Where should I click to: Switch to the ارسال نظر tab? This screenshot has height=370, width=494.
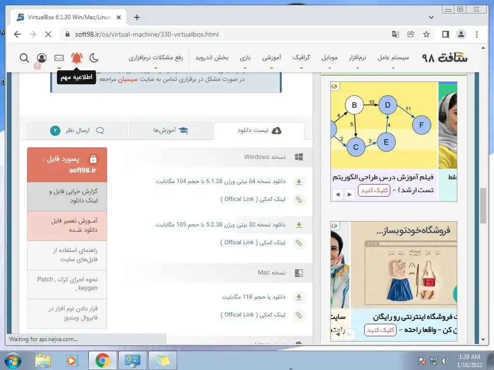(x=77, y=131)
